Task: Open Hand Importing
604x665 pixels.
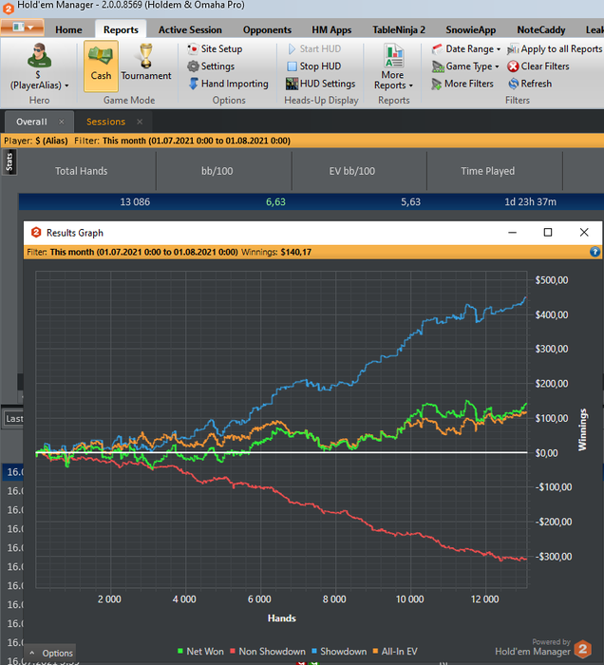Action: (228, 84)
